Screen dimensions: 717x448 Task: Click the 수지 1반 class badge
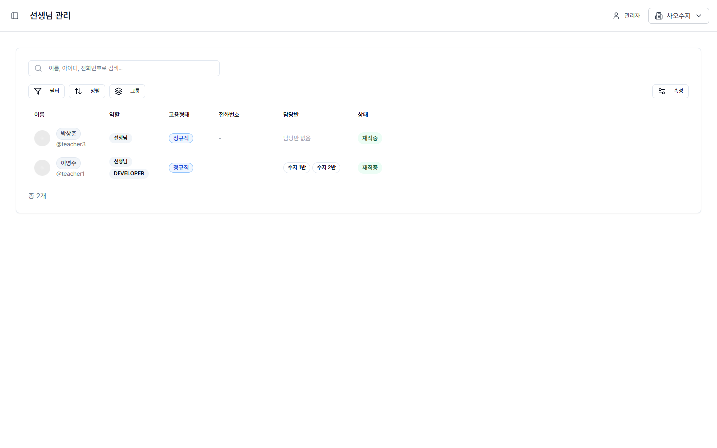coord(297,168)
